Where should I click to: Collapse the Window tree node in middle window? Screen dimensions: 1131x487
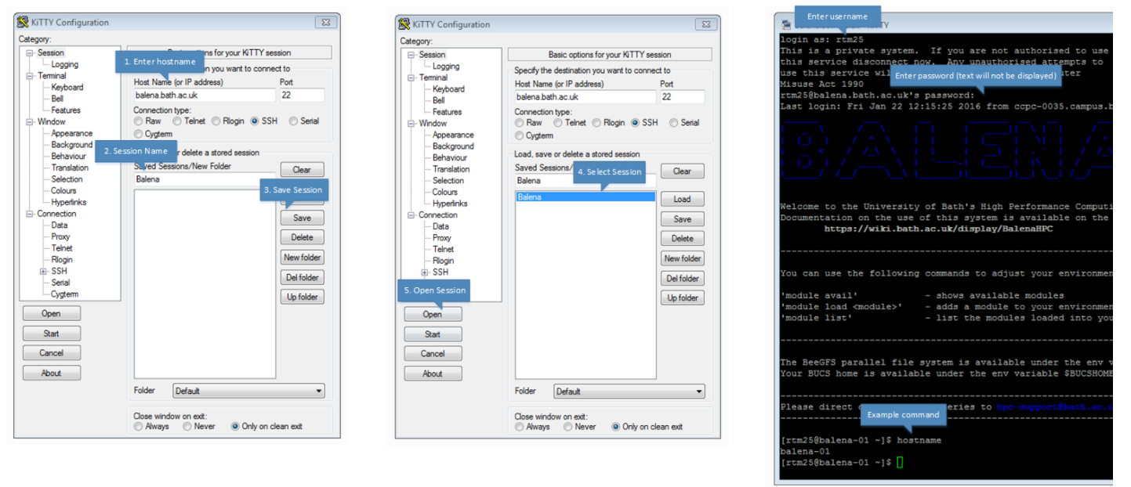(411, 124)
